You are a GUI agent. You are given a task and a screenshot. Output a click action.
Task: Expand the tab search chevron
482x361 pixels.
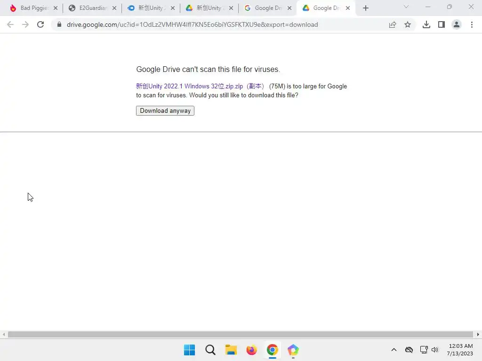(406, 7)
